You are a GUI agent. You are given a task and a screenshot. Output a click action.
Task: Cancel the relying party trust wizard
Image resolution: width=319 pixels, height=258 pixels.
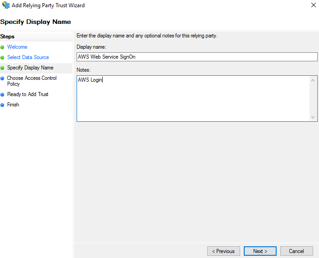pyautogui.click(x=296, y=251)
